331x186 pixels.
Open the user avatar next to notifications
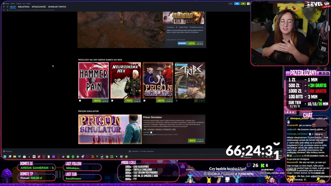248,4
